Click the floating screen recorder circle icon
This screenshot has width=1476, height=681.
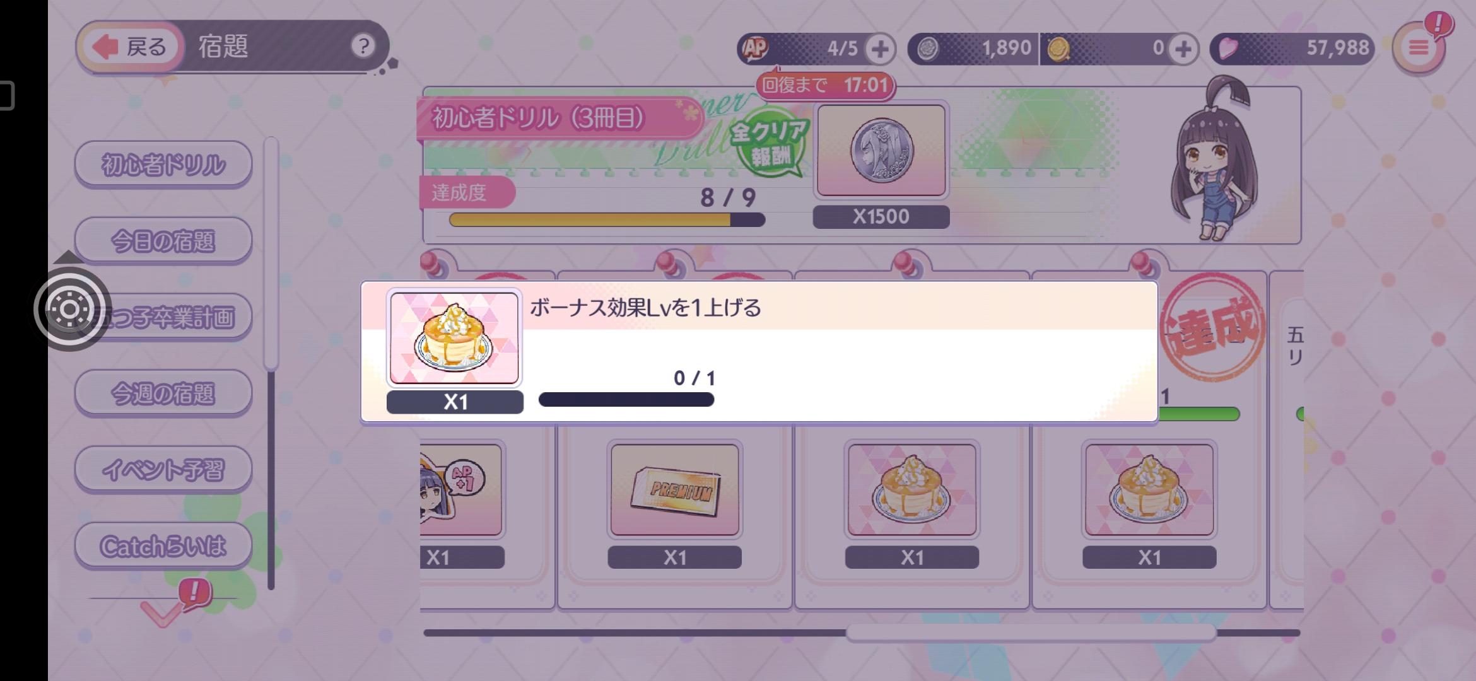tap(69, 309)
